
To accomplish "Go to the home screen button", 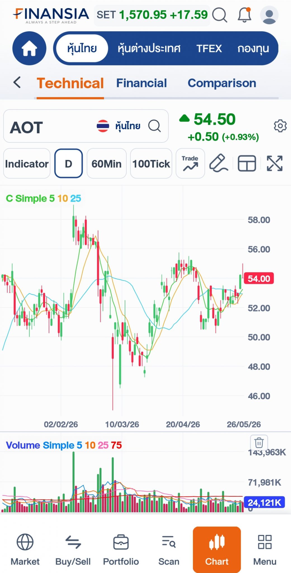I will tap(29, 48).
